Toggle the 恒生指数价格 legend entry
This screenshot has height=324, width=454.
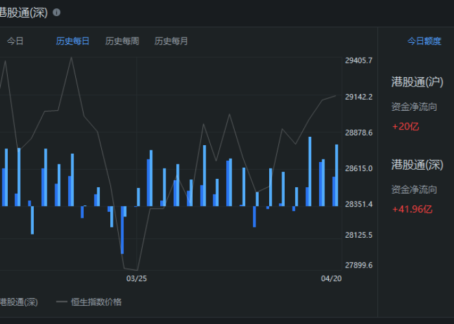click(89, 302)
